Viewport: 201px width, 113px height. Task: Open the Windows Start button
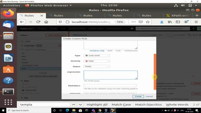point(3,110)
